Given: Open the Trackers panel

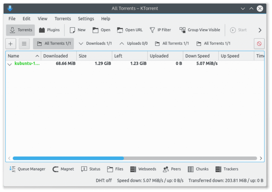Looking at the screenshot, I should (x=227, y=169).
